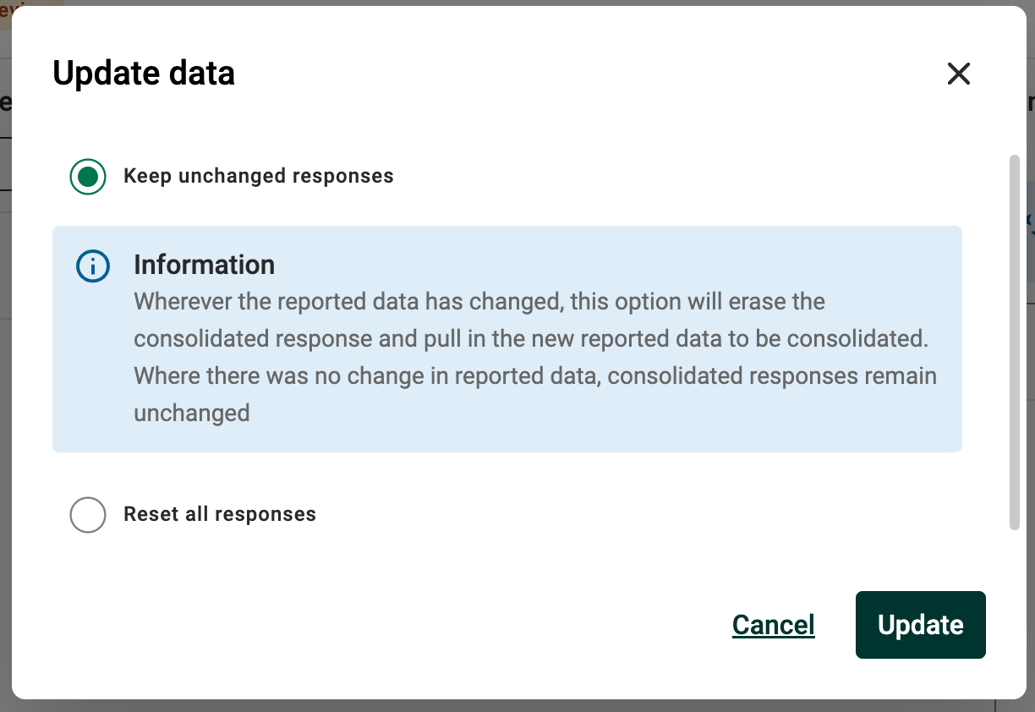Click the "Update data" dialog title
Viewport: 1035px width, 712px height.
(144, 74)
